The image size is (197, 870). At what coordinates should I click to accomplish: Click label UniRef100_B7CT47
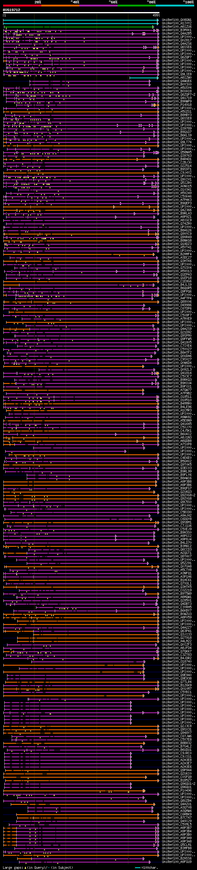pos(177,817)
